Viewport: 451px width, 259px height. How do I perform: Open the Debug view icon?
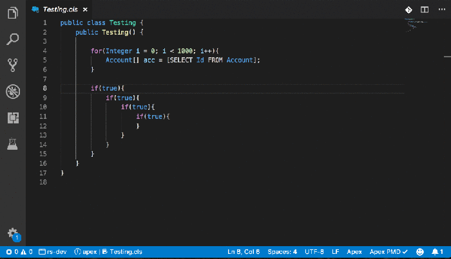(x=13, y=91)
